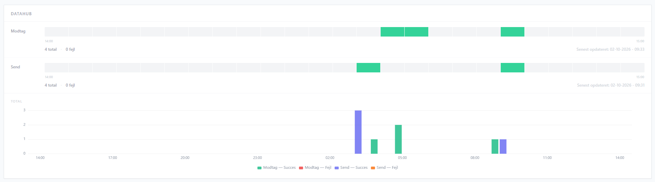Click the 08:00 x-axis label

coord(475,158)
